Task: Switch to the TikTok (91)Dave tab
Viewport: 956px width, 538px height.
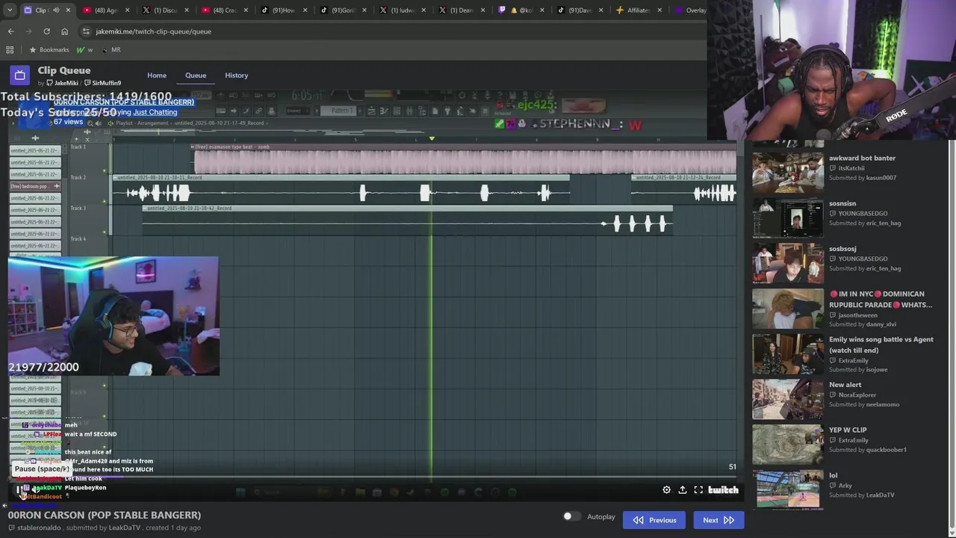Action: coord(579,10)
